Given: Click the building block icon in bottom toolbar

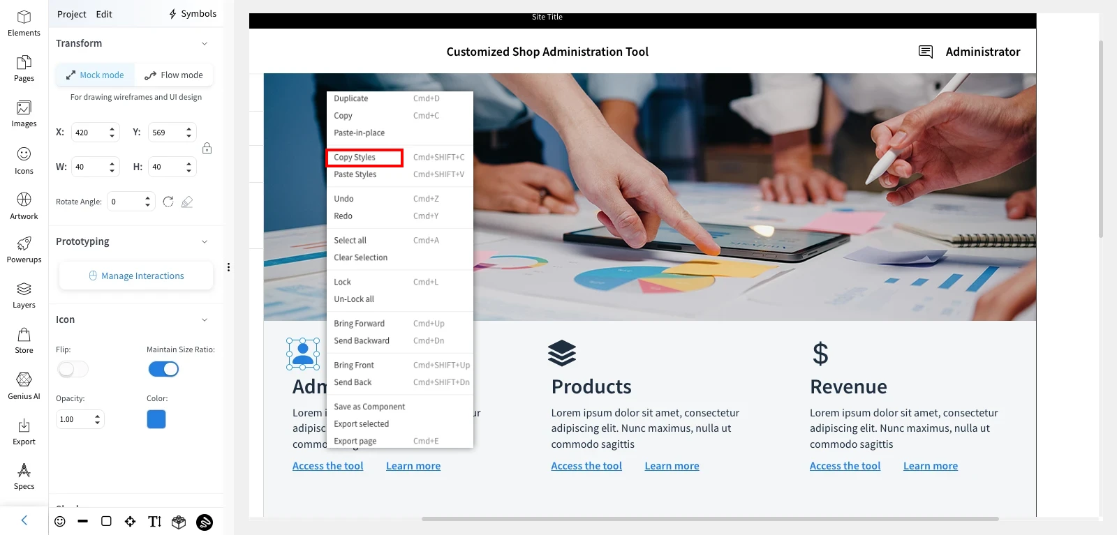Looking at the screenshot, I should point(179,522).
